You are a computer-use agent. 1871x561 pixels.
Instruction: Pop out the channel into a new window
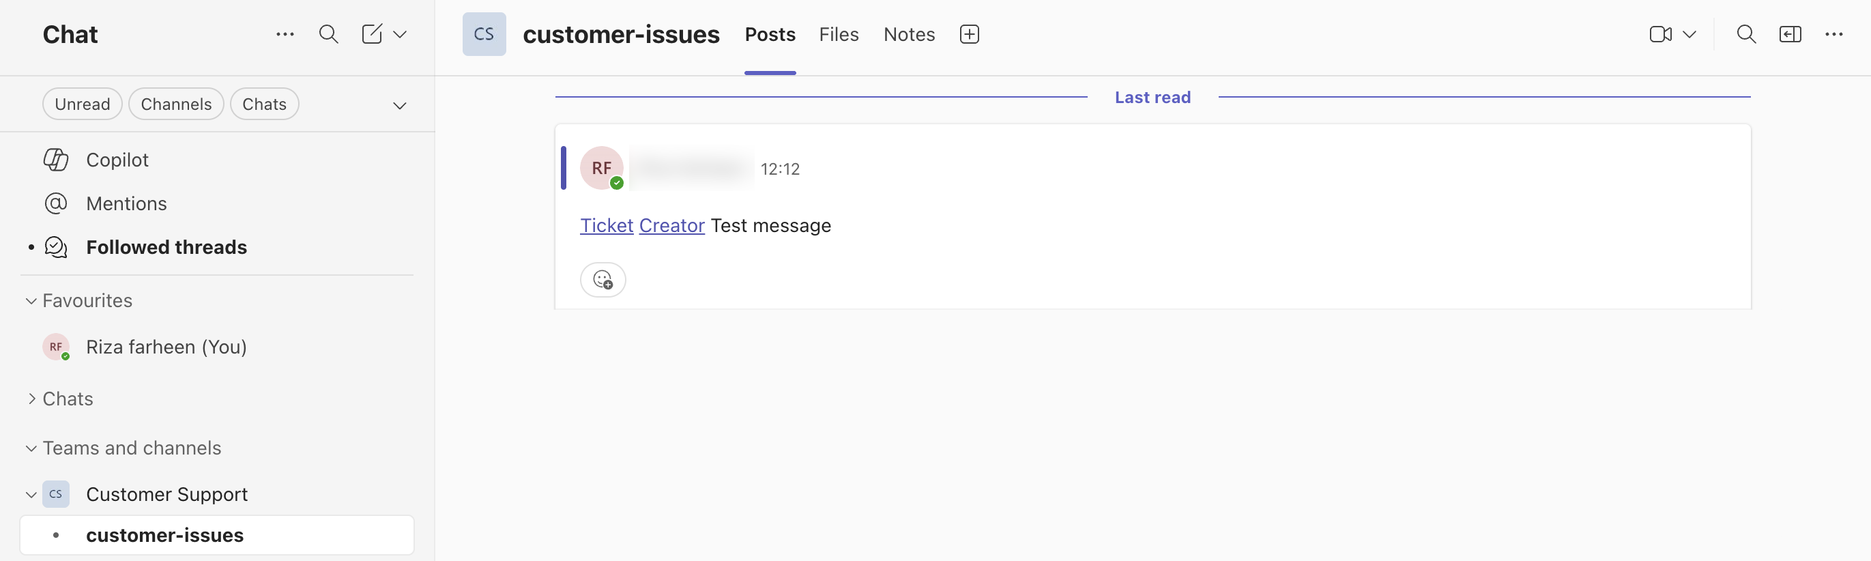click(1791, 33)
